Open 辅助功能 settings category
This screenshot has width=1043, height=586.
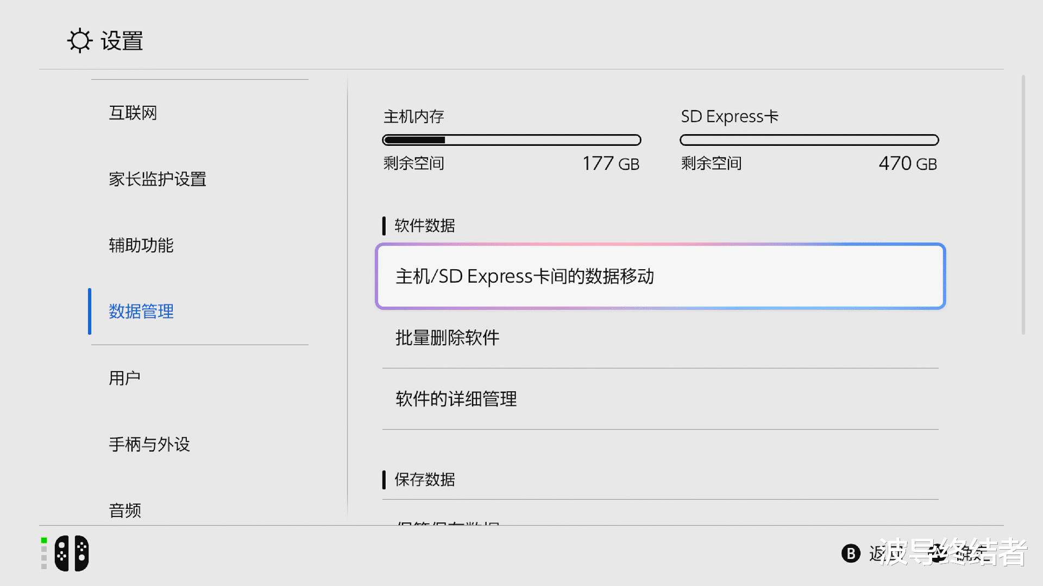click(x=141, y=245)
